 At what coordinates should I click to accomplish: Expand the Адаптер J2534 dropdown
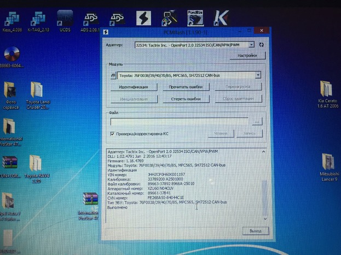(251, 45)
